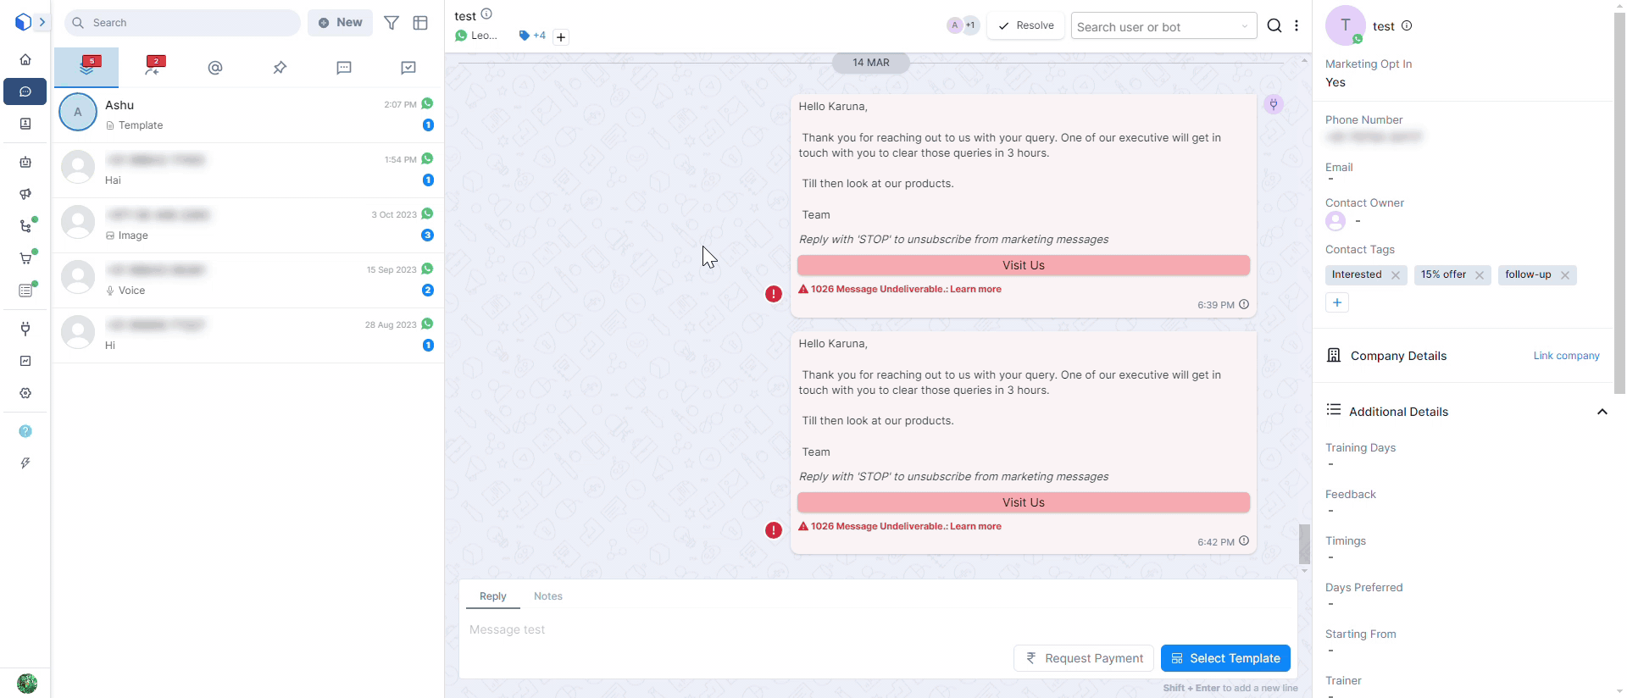Open the three-dot chat options menu
Screen dimensions: 1627x698
click(x=1297, y=25)
